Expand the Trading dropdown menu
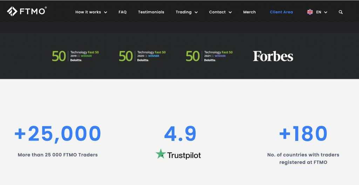The height and width of the screenshot is (185, 359). point(187,12)
